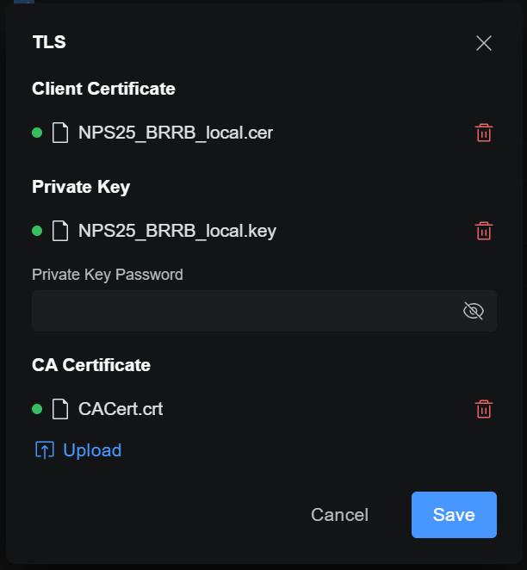This screenshot has height=570, width=527.
Task: Click the file icon beside NPS25_BRRB_local.key
Action: click(60, 231)
